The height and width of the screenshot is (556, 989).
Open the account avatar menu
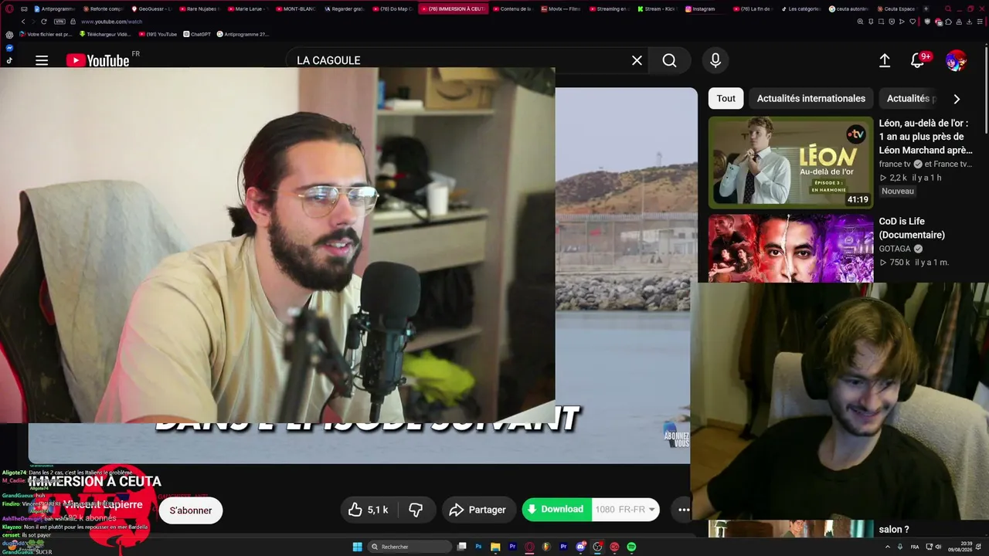point(956,60)
